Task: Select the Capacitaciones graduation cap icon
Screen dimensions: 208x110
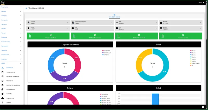Action: pyautogui.click(x=2, y=90)
